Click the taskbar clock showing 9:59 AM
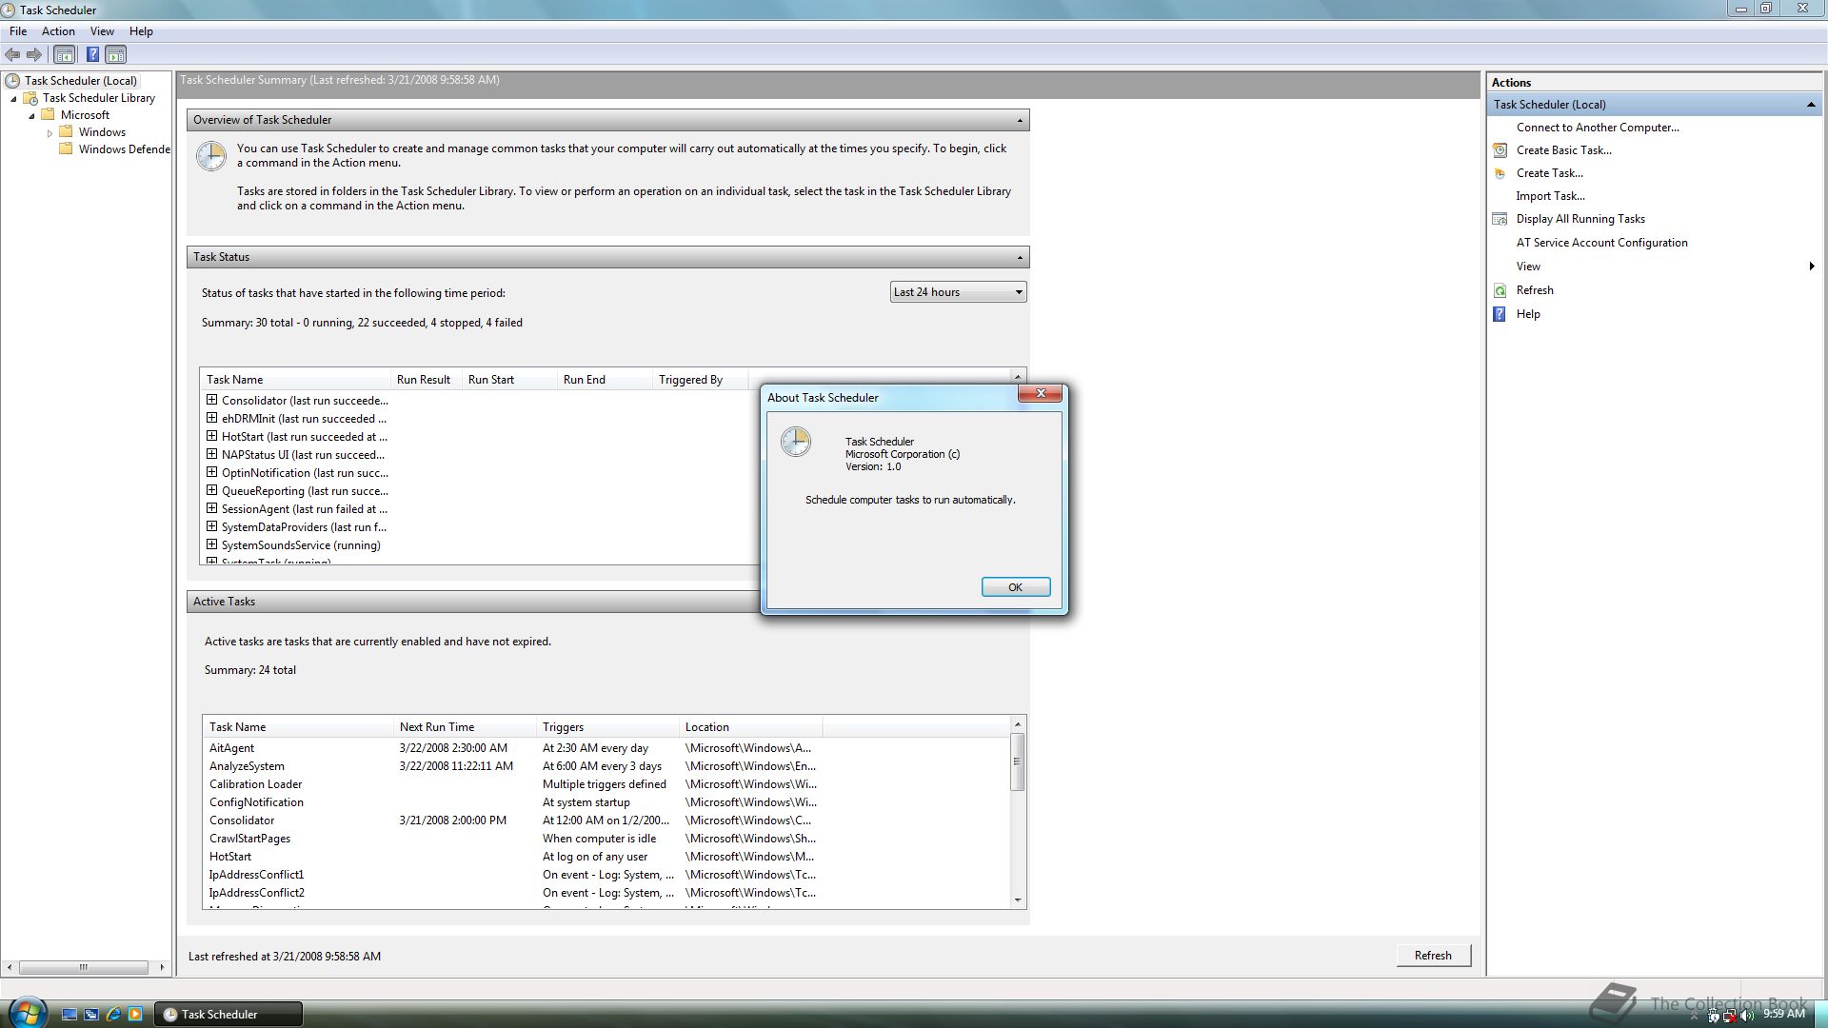The height and width of the screenshot is (1028, 1828). coord(1783,1014)
